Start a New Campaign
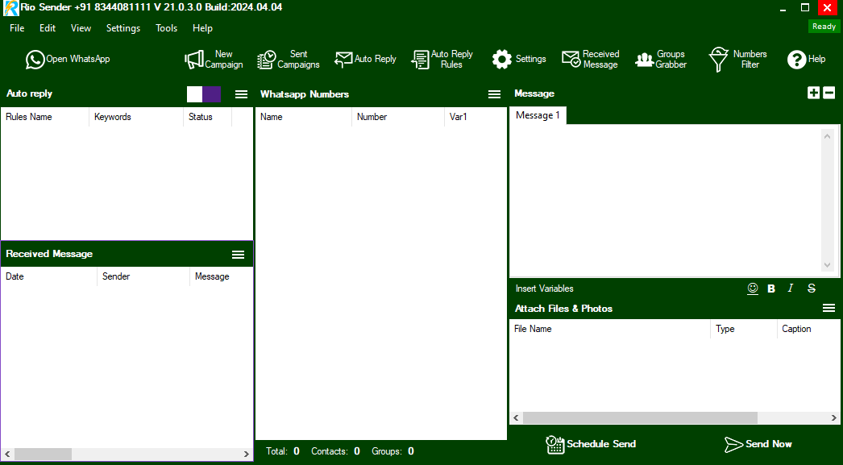 pos(214,59)
